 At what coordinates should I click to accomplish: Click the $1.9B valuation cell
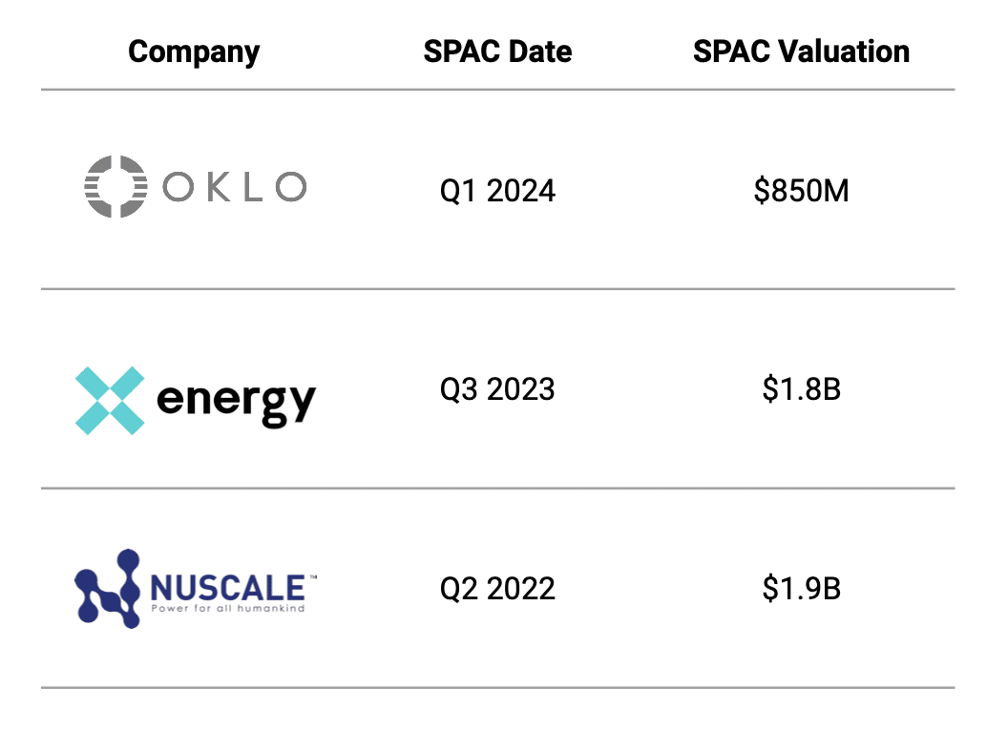tap(801, 588)
